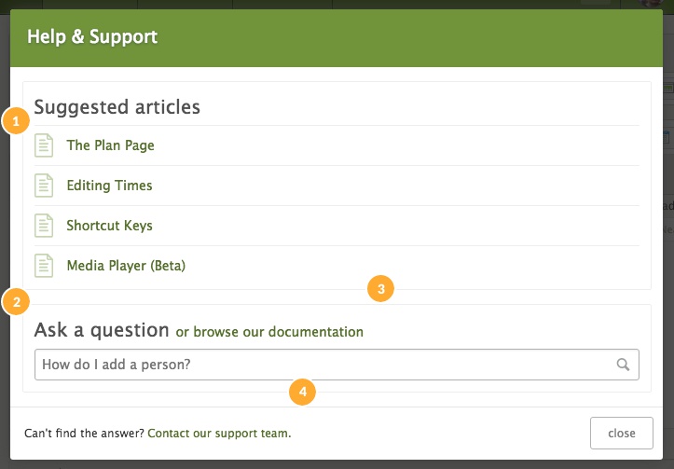Close the Help & Support dialog
The height and width of the screenshot is (469, 674).
(x=622, y=433)
